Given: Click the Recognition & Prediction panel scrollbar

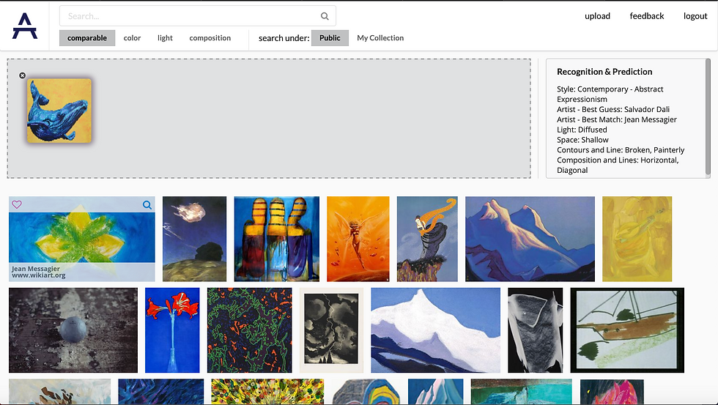Looking at the screenshot, I should [708, 116].
